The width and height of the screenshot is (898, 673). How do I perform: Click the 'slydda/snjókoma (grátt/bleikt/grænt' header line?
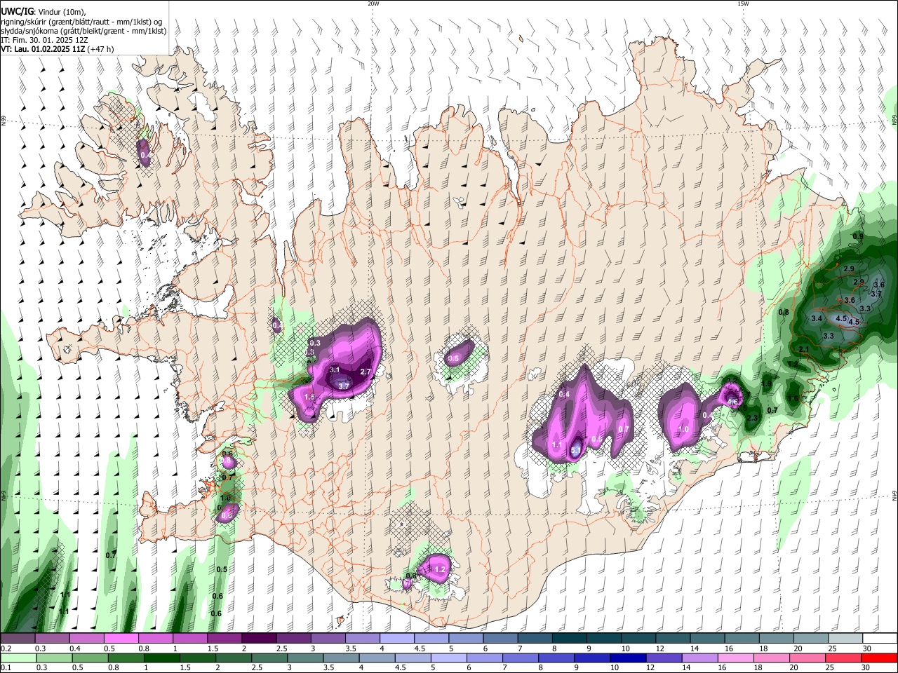83,31
